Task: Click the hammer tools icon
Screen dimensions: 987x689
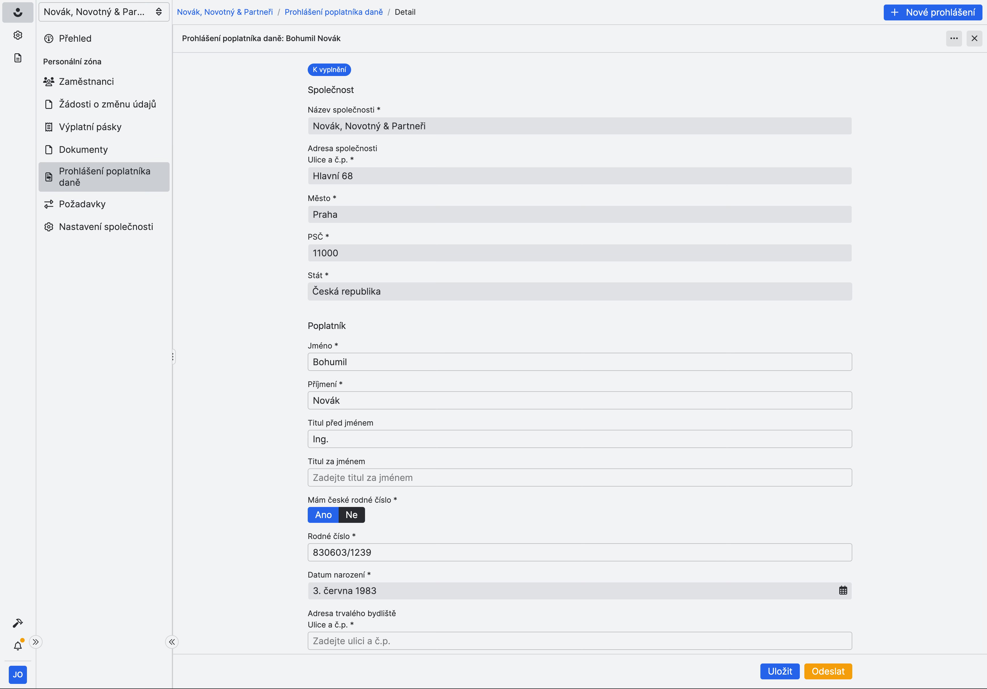Action: click(18, 623)
